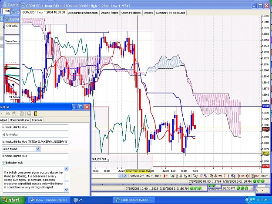Select the magnifier zoom tool
Image resolution: width=272 pixels, height=204 pixels.
211,176
